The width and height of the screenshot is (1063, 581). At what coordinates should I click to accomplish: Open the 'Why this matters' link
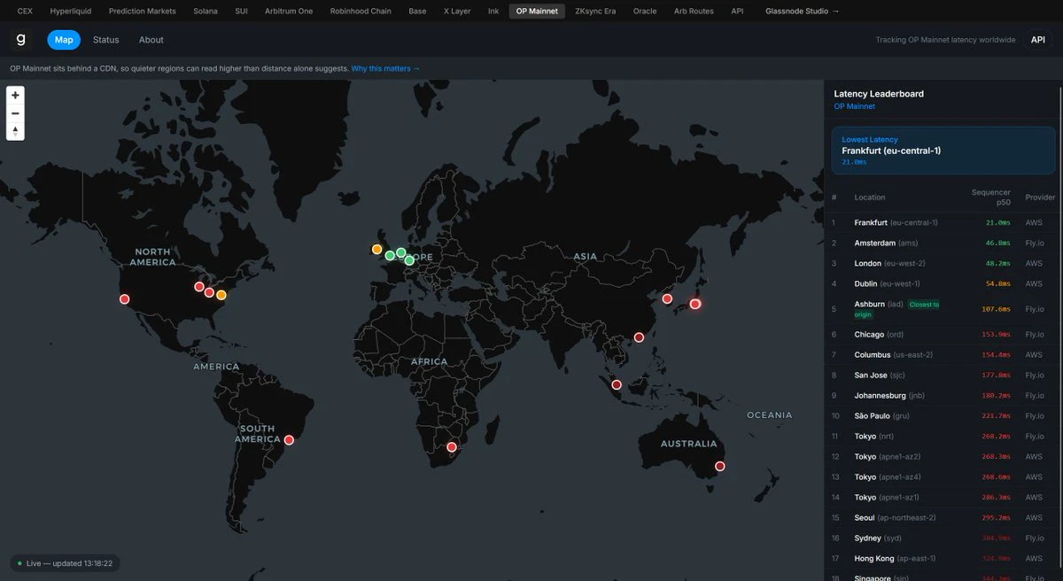(385, 68)
